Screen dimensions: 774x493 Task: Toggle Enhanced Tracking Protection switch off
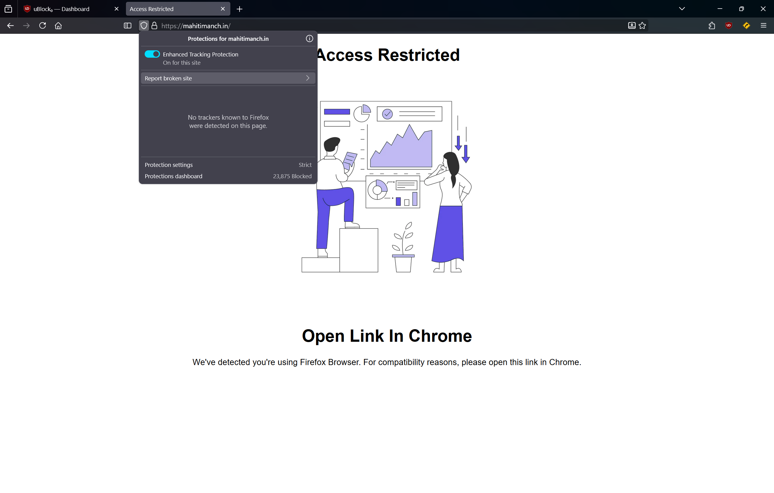point(152,54)
